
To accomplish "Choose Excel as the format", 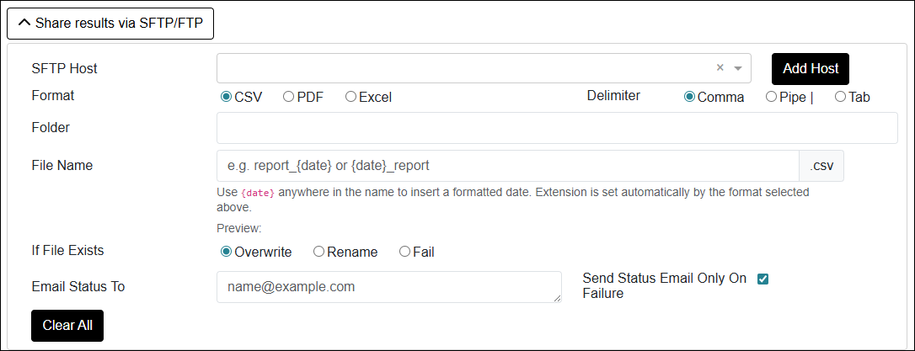I will [350, 97].
